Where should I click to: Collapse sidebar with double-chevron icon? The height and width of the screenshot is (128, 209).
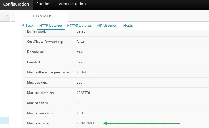[x=7, y=17]
